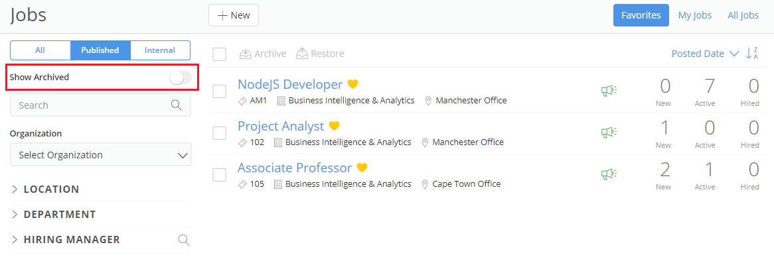Enable the Show Archived switch
The image size is (774, 265).
tap(180, 78)
